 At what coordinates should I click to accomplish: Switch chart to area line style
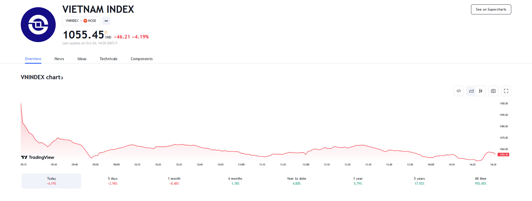coord(471,91)
